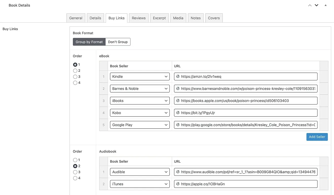Click the globe icon beside the Audible URL

(x=178, y=172)
